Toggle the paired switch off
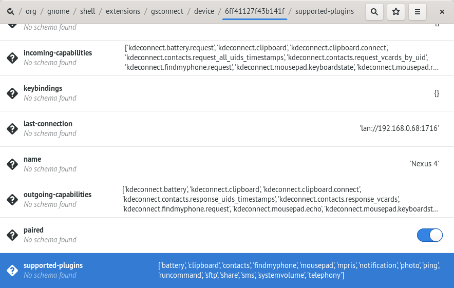454x288 pixels. (430, 235)
